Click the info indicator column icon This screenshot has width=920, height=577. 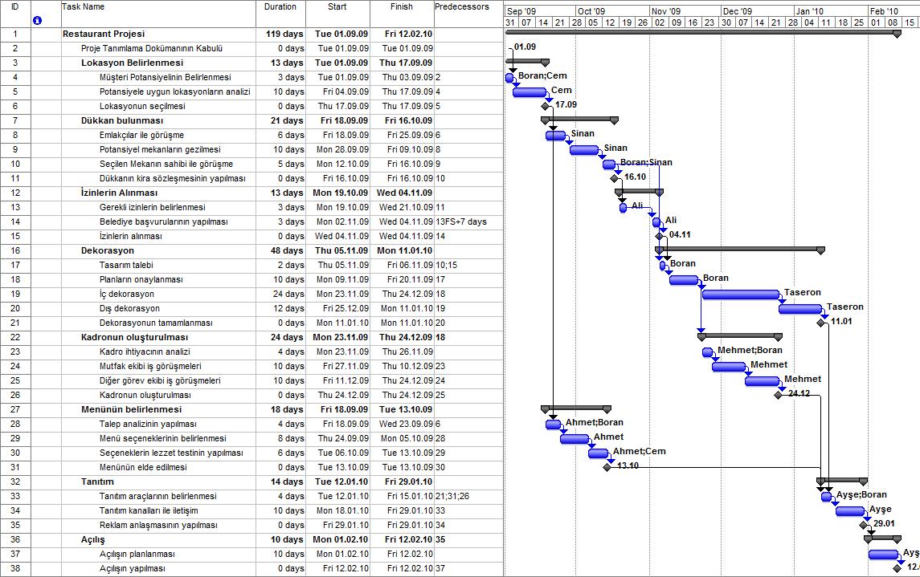(37, 20)
